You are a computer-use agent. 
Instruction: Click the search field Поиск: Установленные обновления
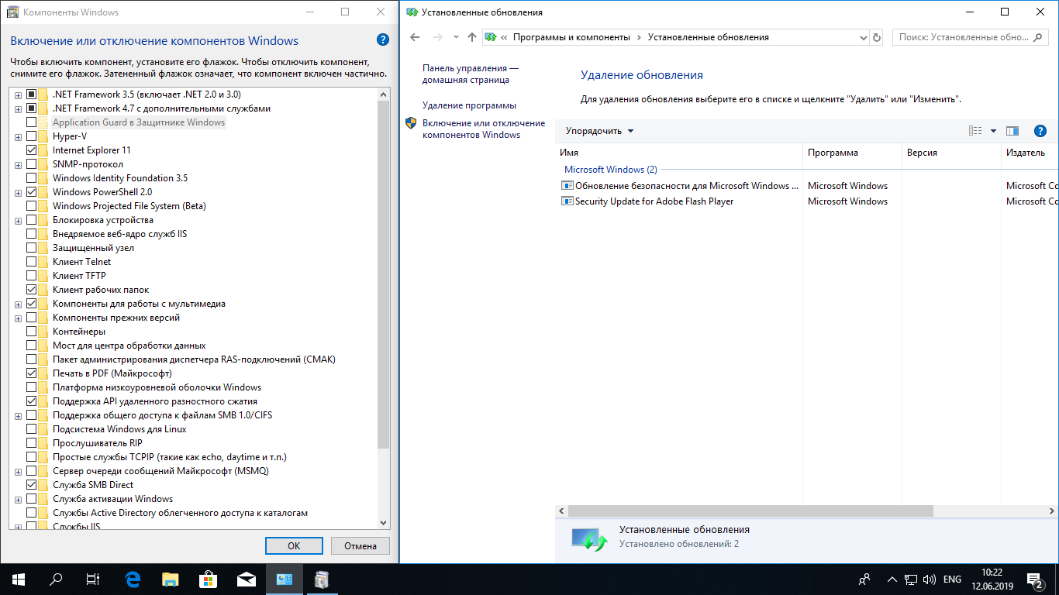971,37
